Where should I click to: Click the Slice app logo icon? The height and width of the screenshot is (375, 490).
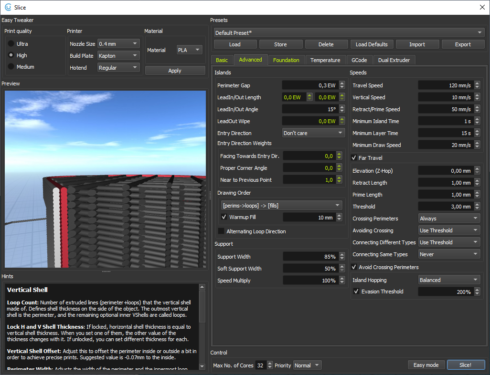(x=8, y=7)
